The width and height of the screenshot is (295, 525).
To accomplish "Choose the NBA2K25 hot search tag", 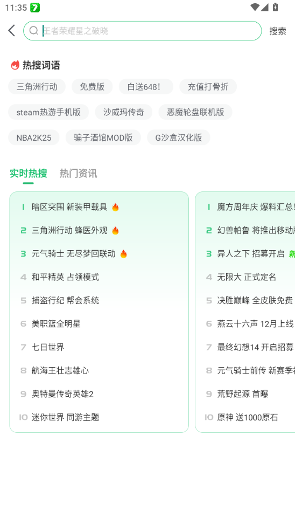I will (x=34, y=137).
